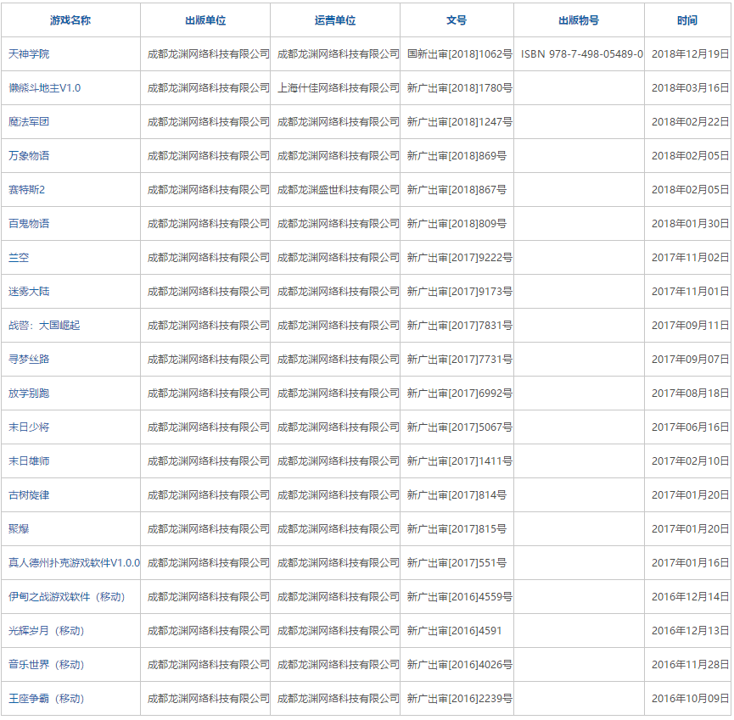Open the 古树旋律 game link

(29, 495)
